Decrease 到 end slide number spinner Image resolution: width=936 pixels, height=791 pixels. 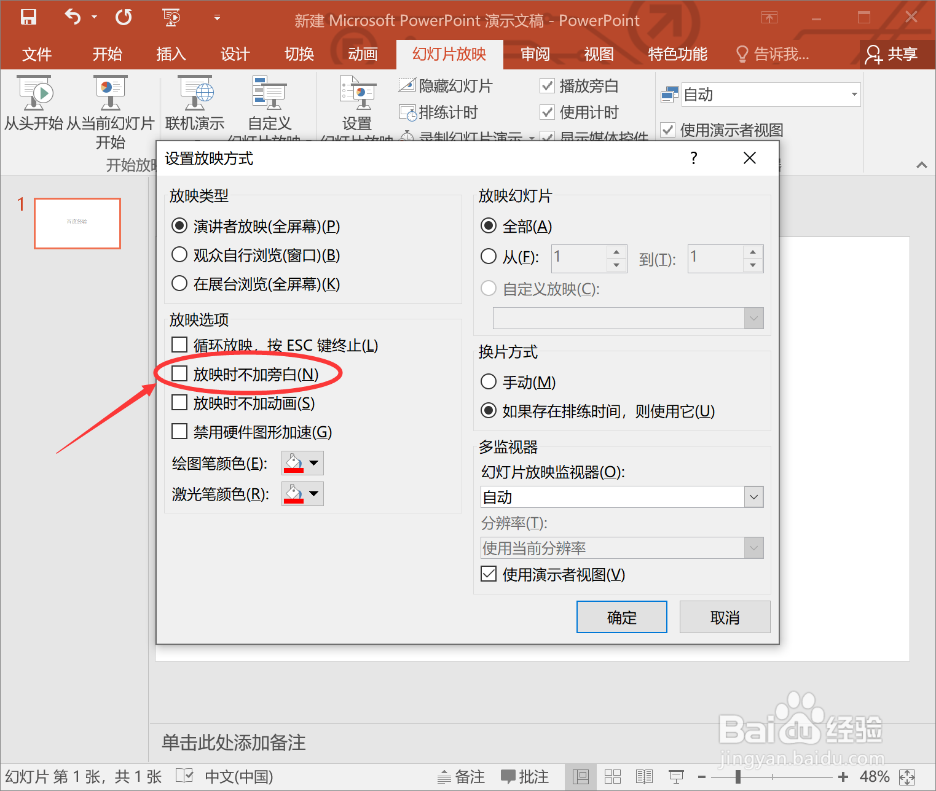coord(753,265)
